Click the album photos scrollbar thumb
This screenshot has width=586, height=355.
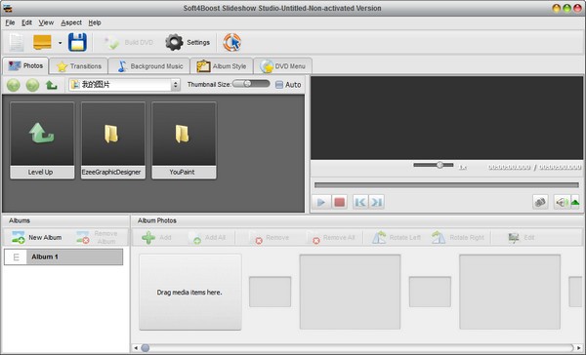[x=146, y=348]
